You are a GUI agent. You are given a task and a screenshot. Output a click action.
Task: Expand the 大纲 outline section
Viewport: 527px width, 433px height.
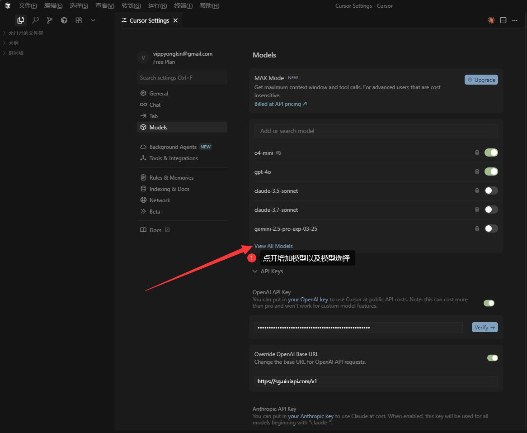point(10,43)
